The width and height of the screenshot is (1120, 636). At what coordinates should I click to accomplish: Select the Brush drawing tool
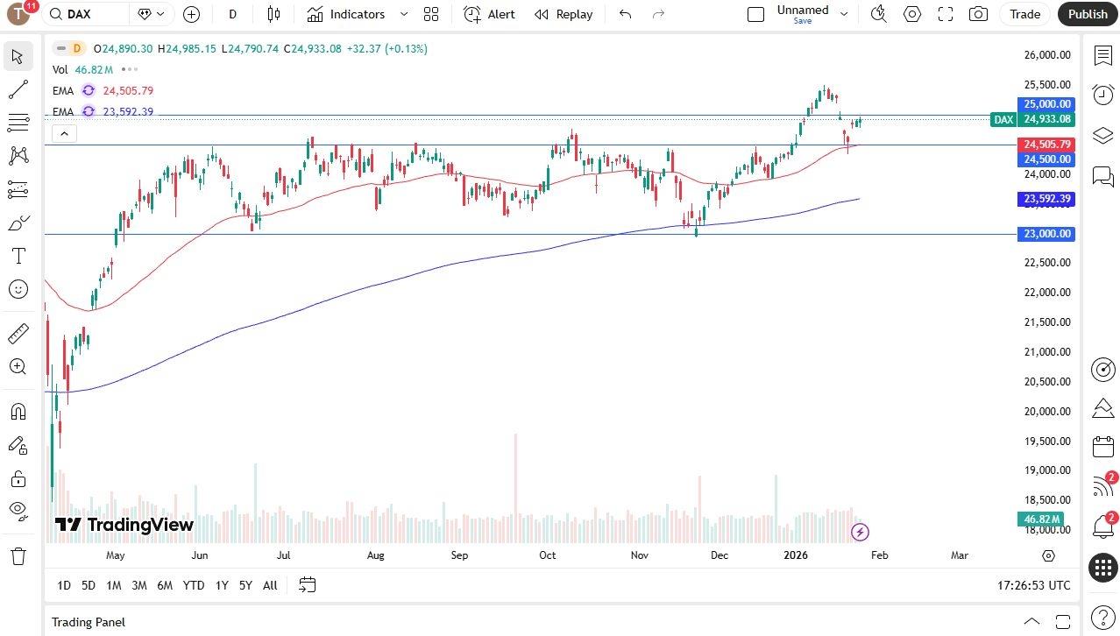(x=18, y=222)
